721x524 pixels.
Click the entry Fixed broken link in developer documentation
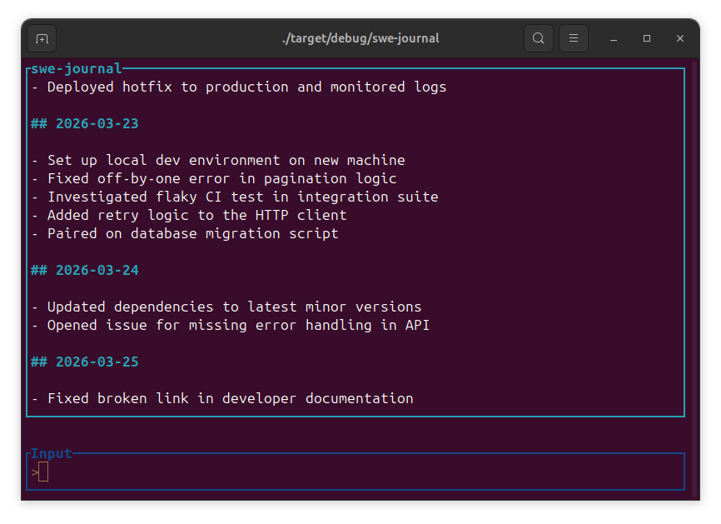(222, 398)
